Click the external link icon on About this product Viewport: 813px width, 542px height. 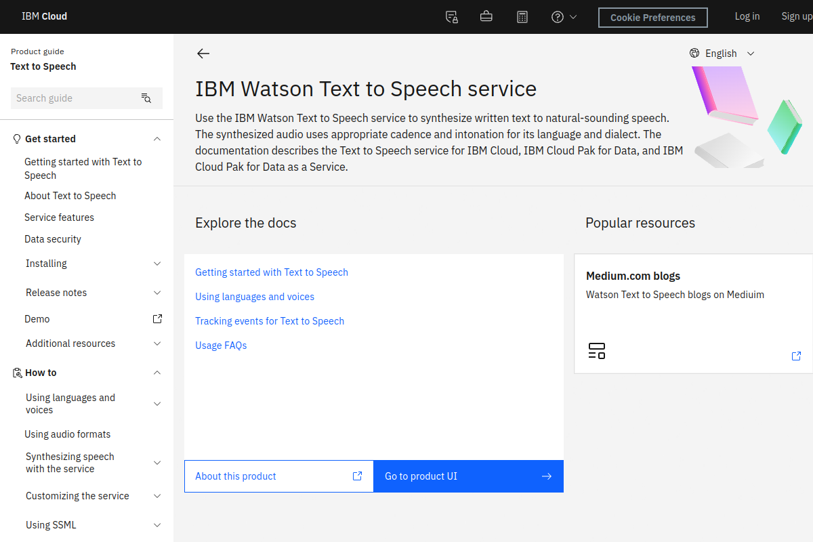coord(358,476)
